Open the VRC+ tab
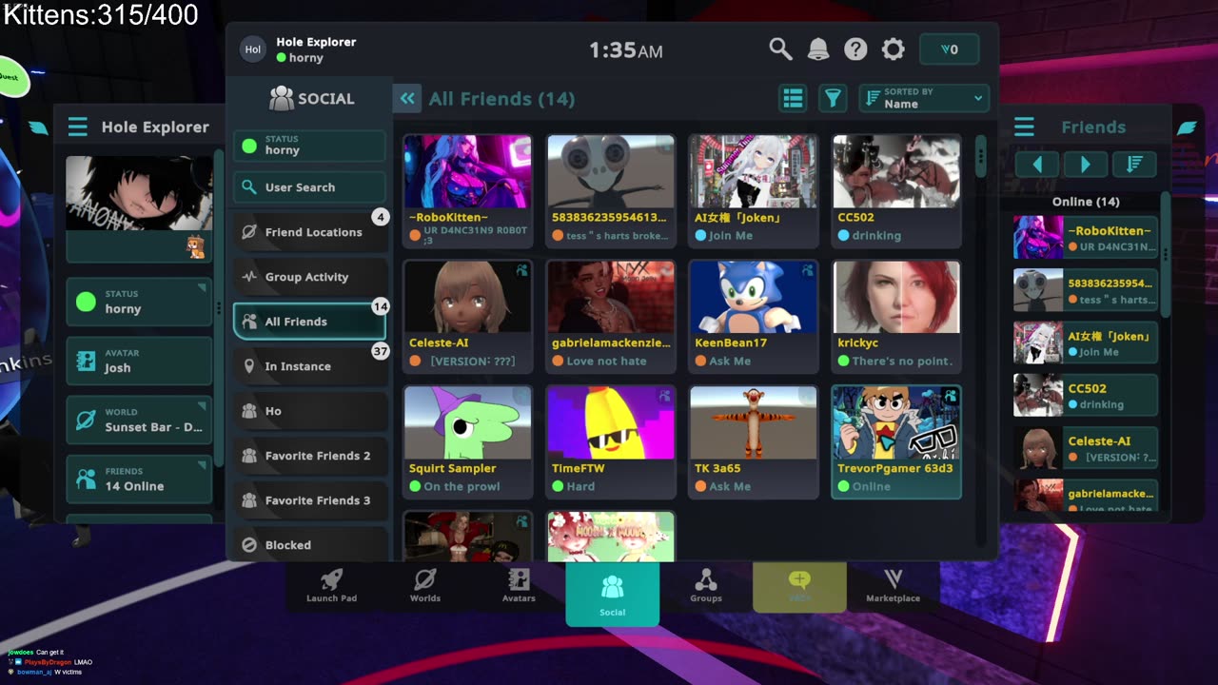 (799, 585)
